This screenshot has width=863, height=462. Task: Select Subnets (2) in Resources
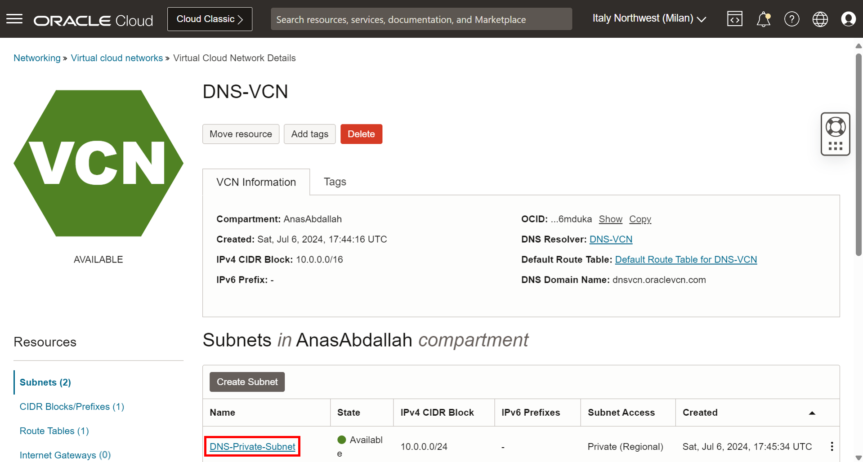pyautogui.click(x=45, y=382)
